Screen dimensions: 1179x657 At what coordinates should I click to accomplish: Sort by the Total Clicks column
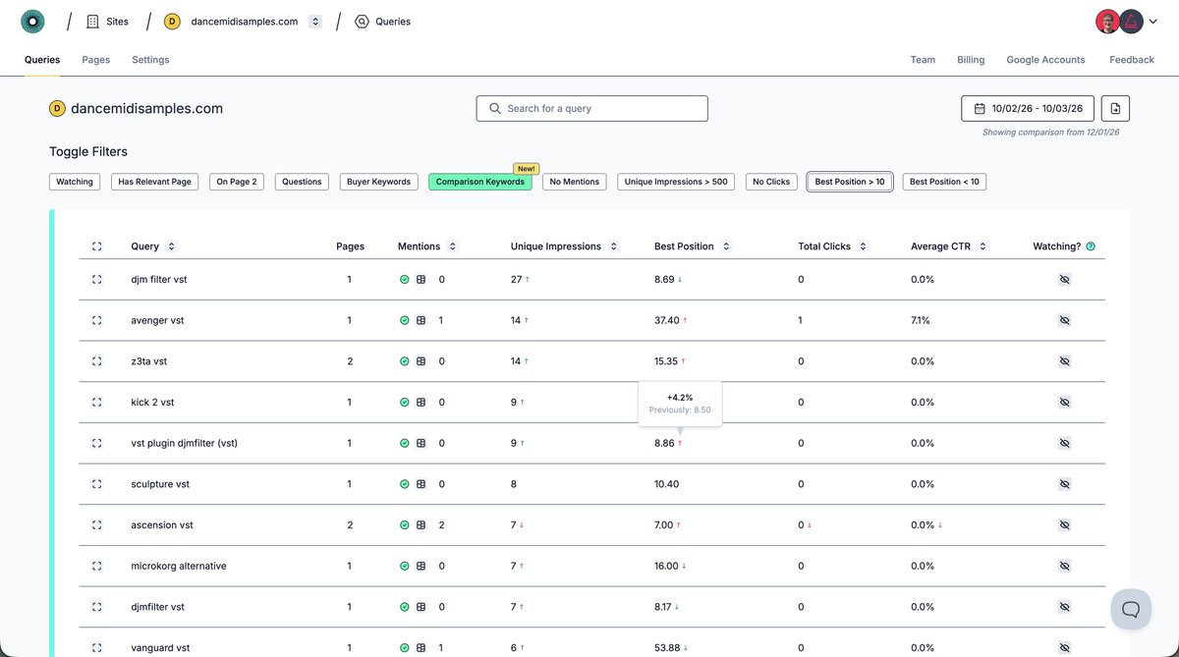[864, 246]
